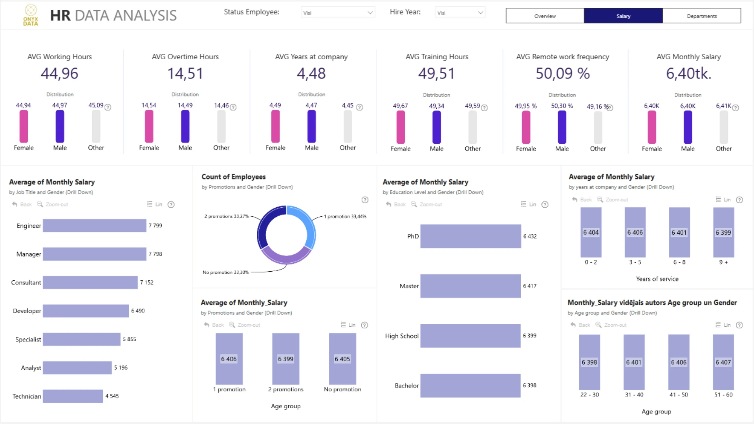Click Zoom-out magnifier on Education Level chart
754x424 pixels.
coord(414,204)
